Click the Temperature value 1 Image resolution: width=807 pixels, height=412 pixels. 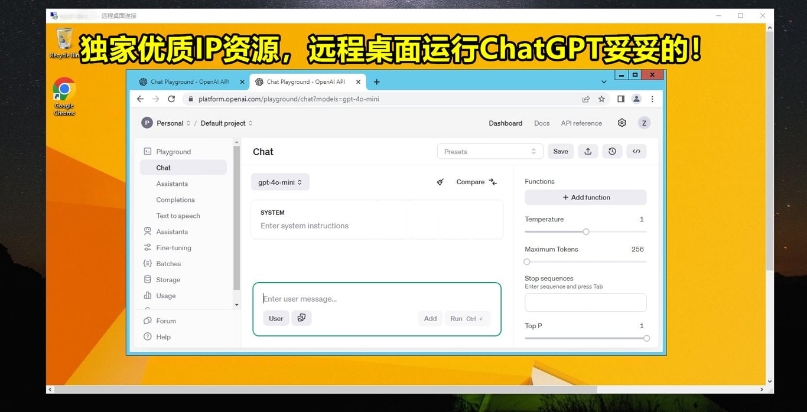pos(642,219)
